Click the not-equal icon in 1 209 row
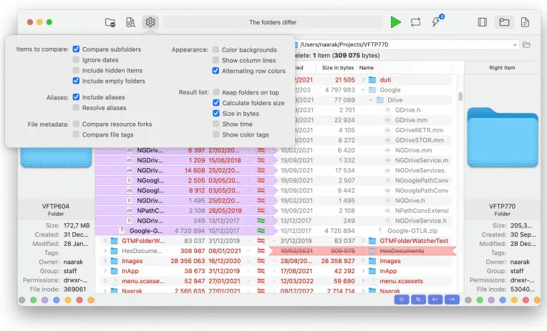This screenshot has width=547, height=331. [261, 161]
